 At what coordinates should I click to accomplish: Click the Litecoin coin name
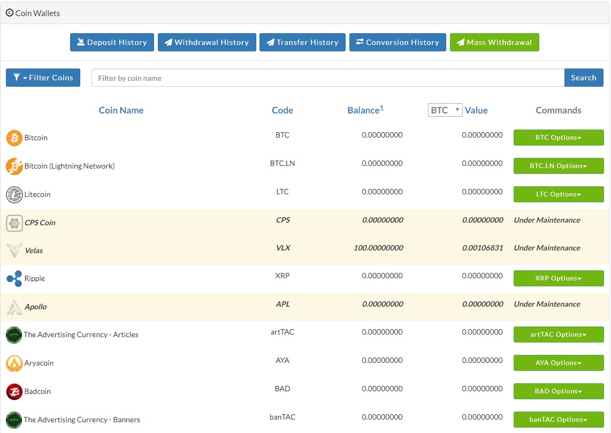[x=37, y=194]
